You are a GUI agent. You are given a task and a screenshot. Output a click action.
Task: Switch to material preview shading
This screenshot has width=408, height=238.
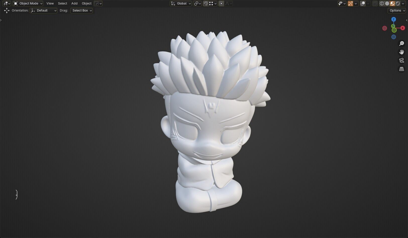[x=392, y=4]
